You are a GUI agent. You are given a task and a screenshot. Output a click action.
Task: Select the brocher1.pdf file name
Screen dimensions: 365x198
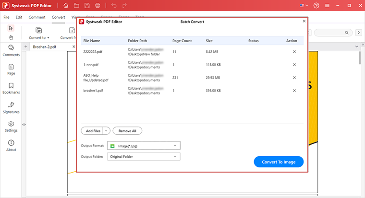point(93,91)
